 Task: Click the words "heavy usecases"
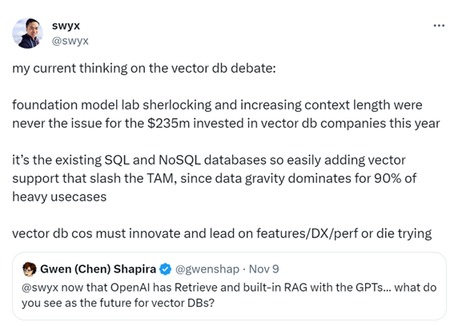click(x=59, y=197)
